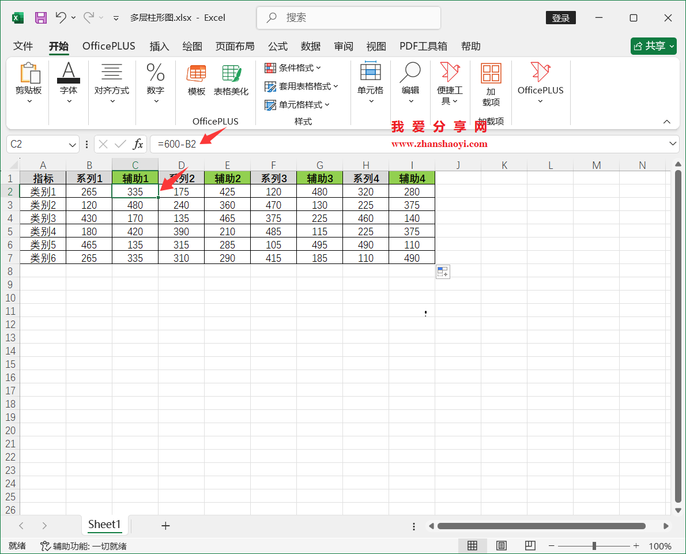Expand Conditional Formatting (条件格式) dropdown
Screen dimensions: 686x554
[x=318, y=68]
